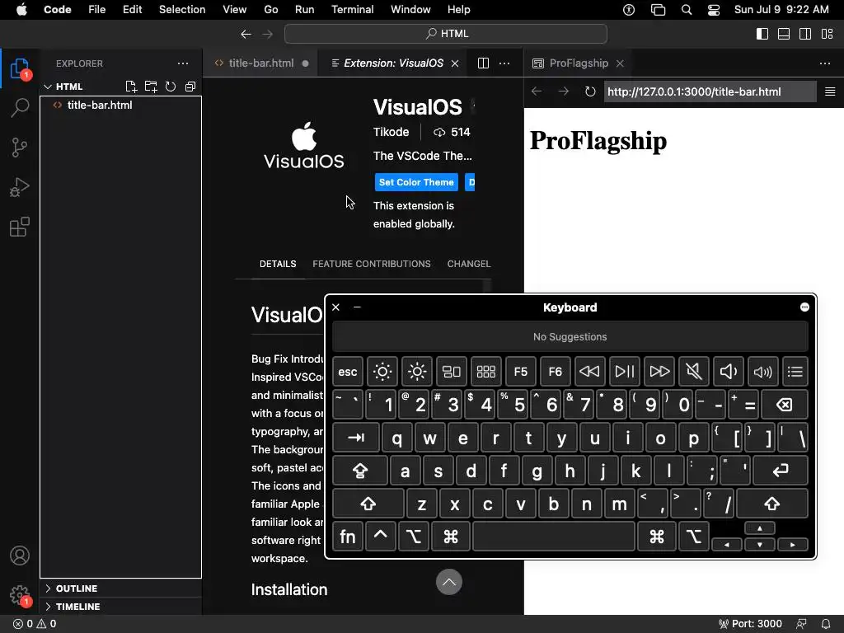Toggle bottom panel visibility
Viewport: 844px width, 633px height.
(784, 34)
